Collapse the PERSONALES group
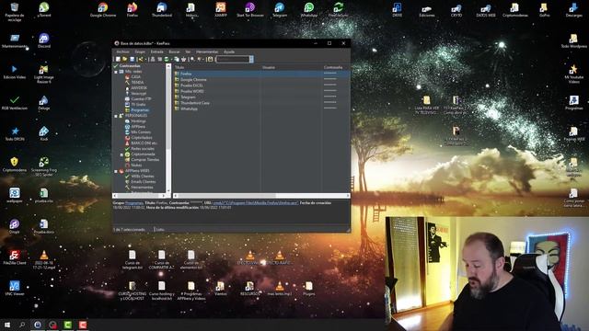Image resolution: width=589 pixels, height=331 pixels. point(116,116)
